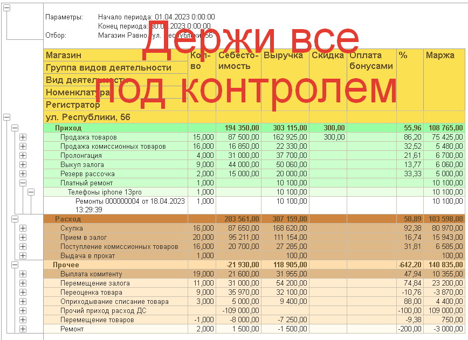Collapse the Платный ремонт row
Viewport: 468px width, 340px height.
pos(23,183)
